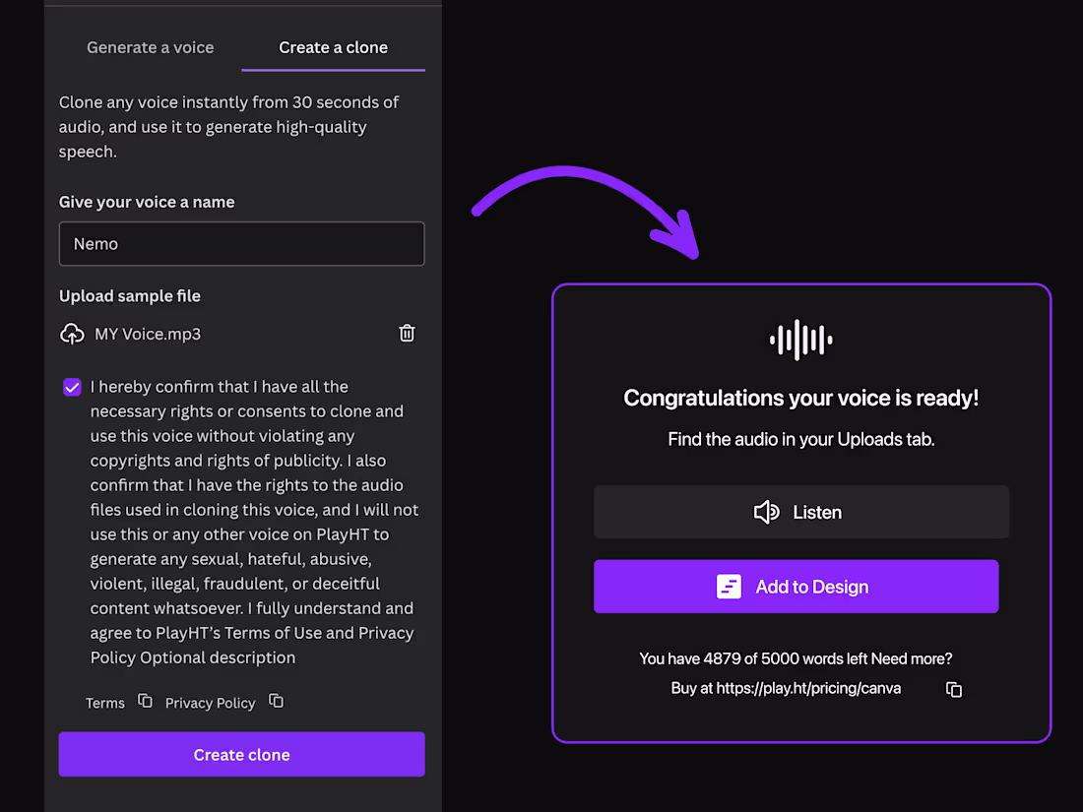Click the Listen button label

817,513
